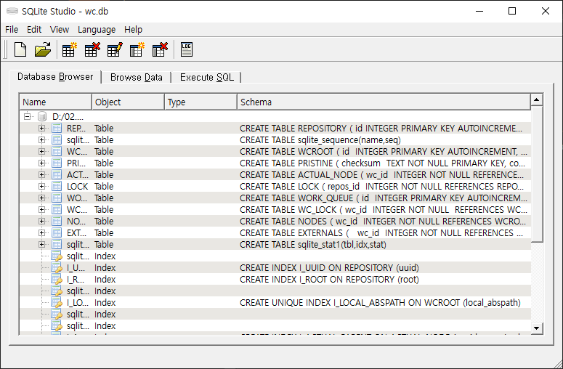563x369 pixels.
Task: Open a database via the folder icon
Action: click(43, 49)
